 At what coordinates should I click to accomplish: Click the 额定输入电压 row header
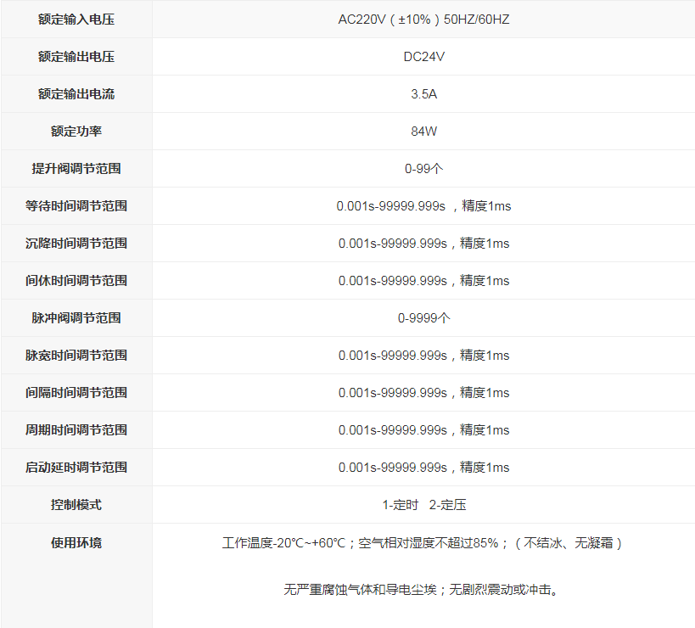[76, 19]
